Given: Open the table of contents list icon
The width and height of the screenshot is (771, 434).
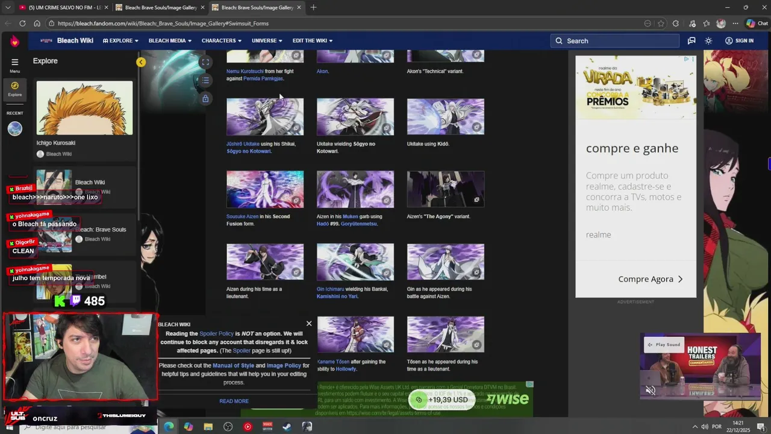Looking at the screenshot, I should (205, 80).
